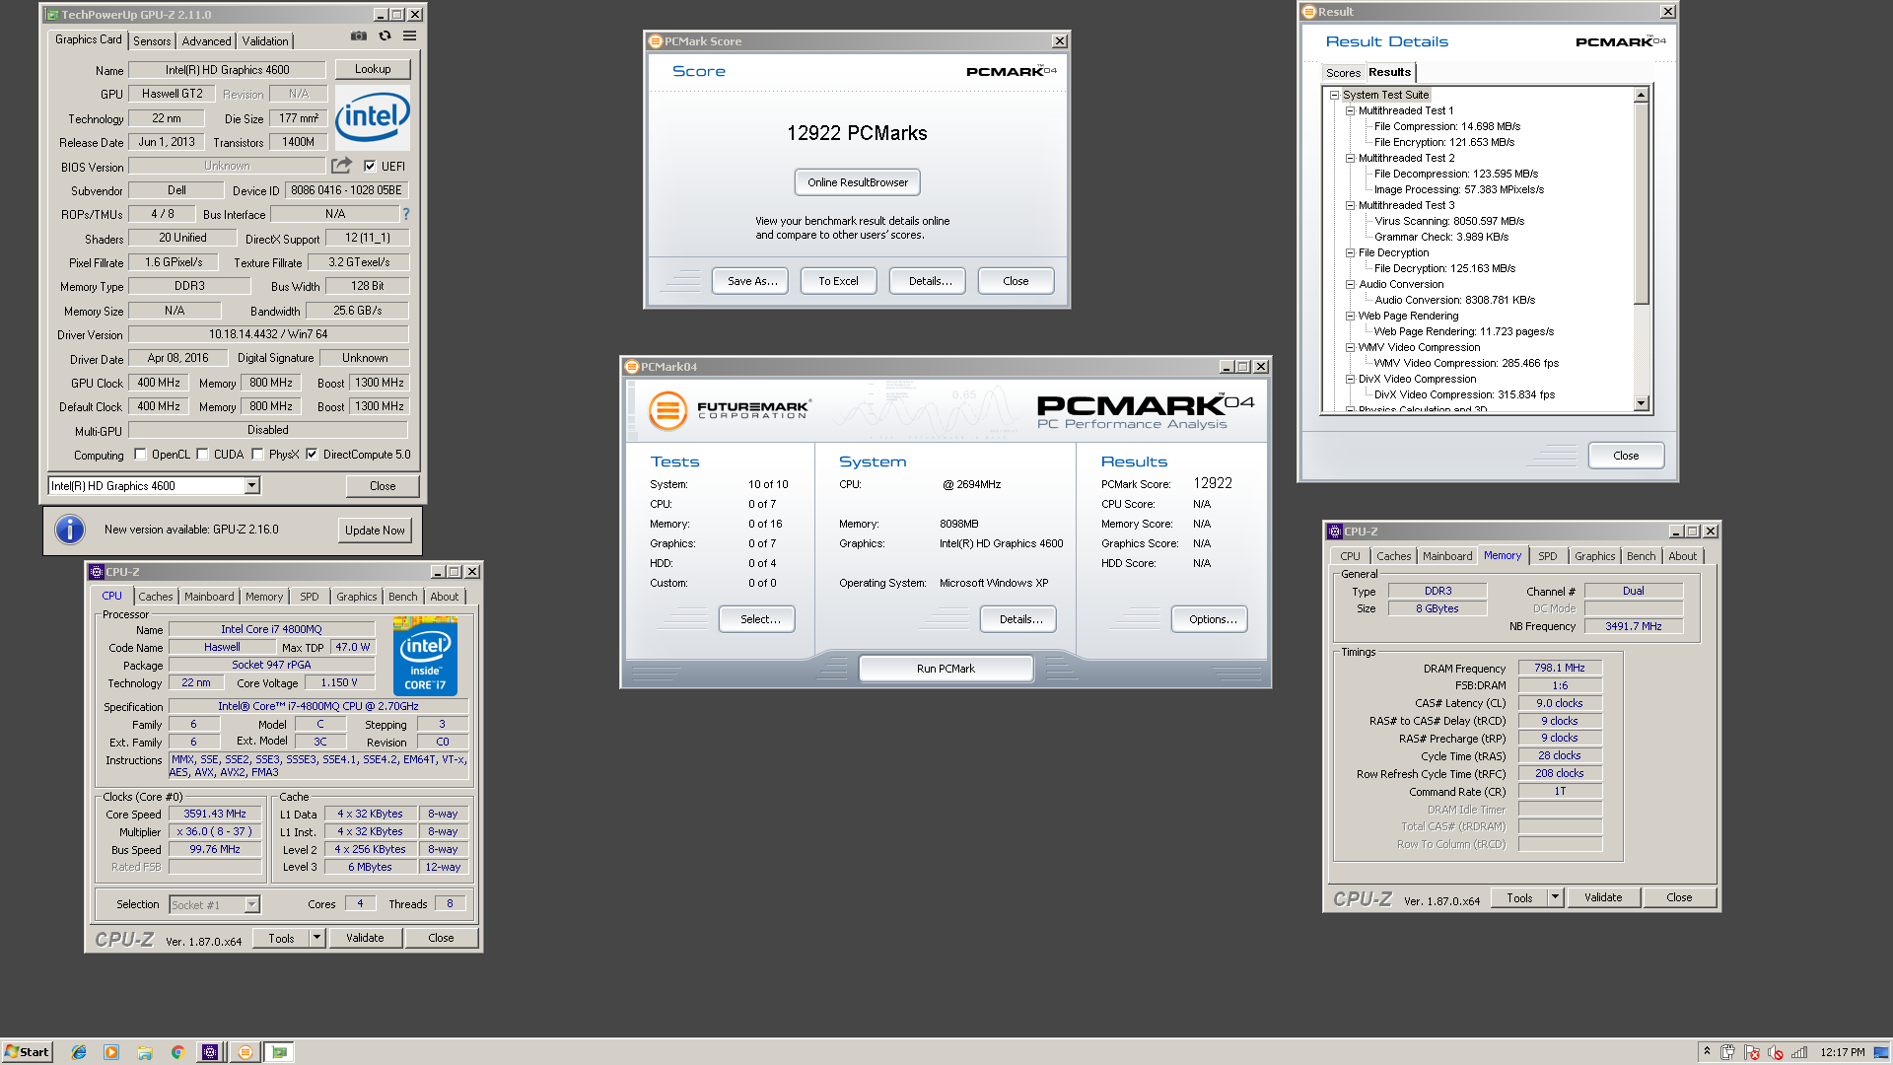Screen dimensions: 1893x1065
Task: Click the blue info icon in update notice
Action: (70, 530)
